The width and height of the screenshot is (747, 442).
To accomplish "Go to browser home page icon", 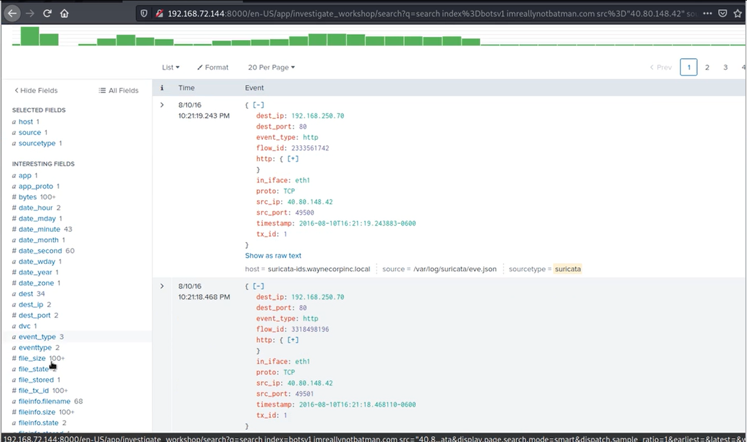I will (x=65, y=13).
